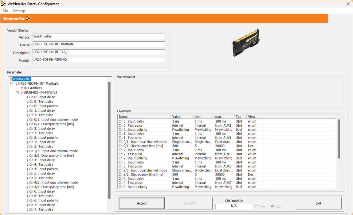Select 'Ch 0: Test pulse' tree item

41,102
